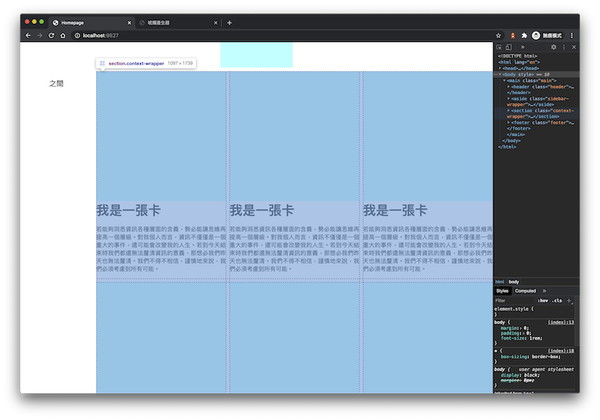600x420 pixels.
Task: Open source link (index):18
Action: 560,351
